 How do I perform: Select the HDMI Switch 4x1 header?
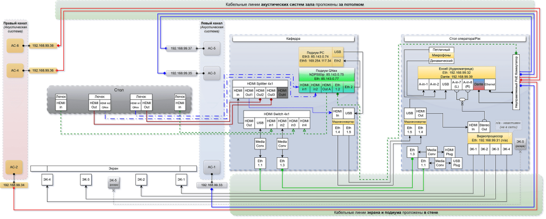[x=276, y=114]
